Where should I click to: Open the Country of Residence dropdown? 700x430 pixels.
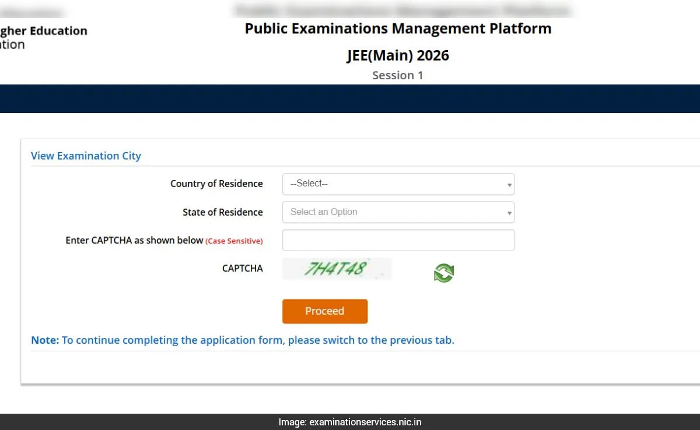pos(398,184)
